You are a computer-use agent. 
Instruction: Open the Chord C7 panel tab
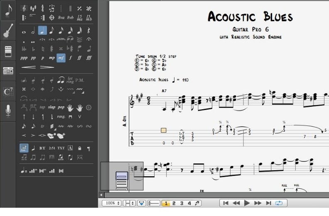[x=8, y=91]
